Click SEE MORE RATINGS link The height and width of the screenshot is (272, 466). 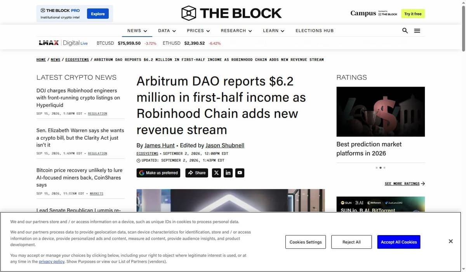pos(405,183)
